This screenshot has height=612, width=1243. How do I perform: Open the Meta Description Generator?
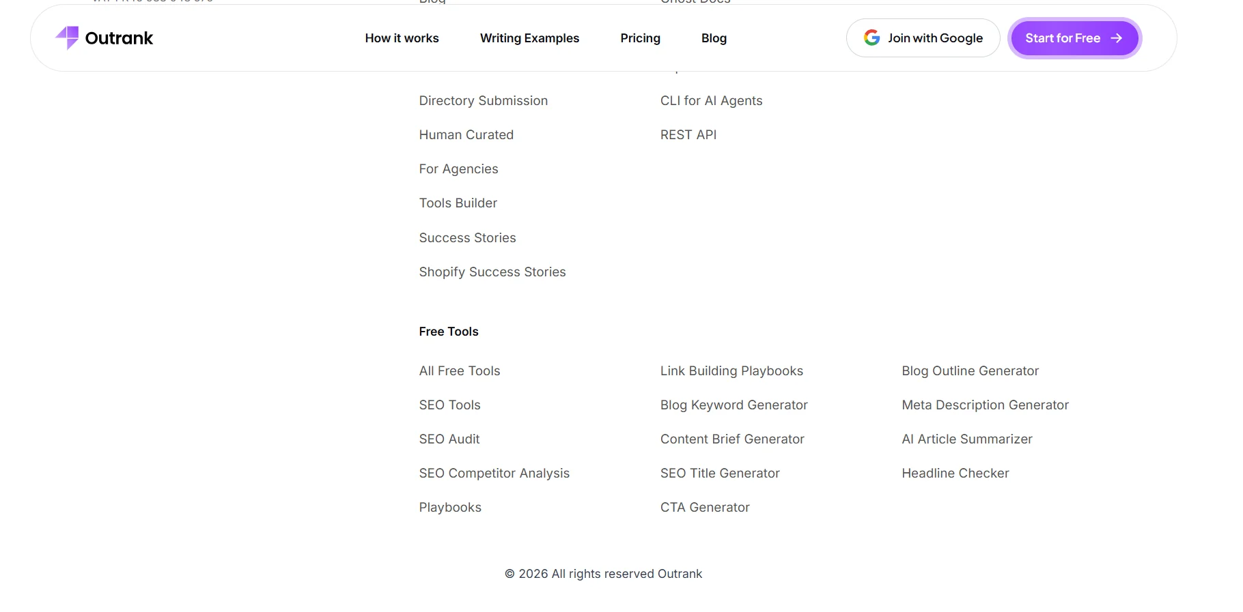point(986,405)
